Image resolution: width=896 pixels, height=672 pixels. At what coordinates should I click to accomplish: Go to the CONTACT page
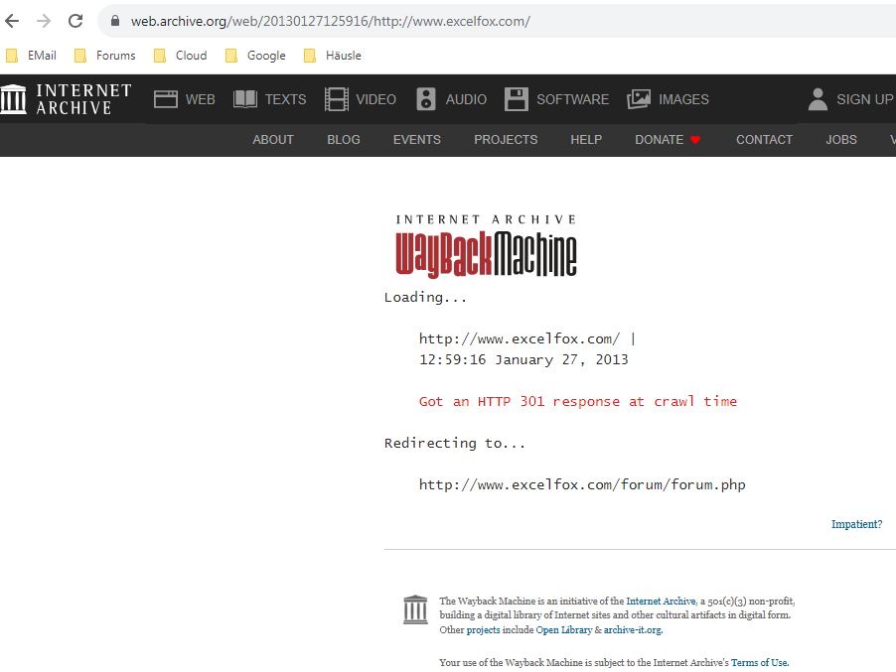(x=764, y=140)
